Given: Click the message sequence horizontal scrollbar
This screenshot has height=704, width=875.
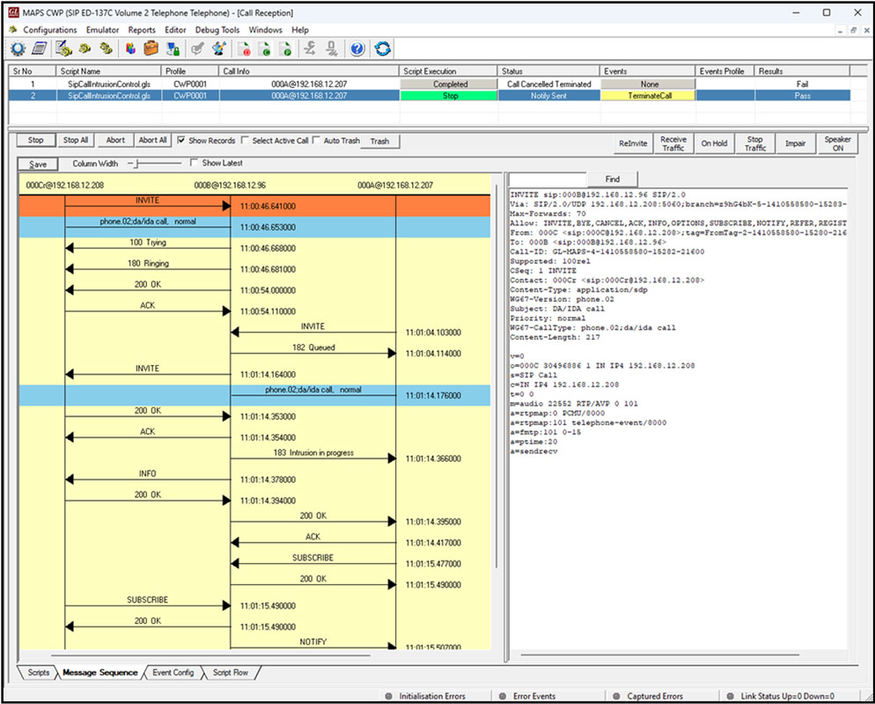Looking at the screenshot, I should pyautogui.click(x=210, y=655).
